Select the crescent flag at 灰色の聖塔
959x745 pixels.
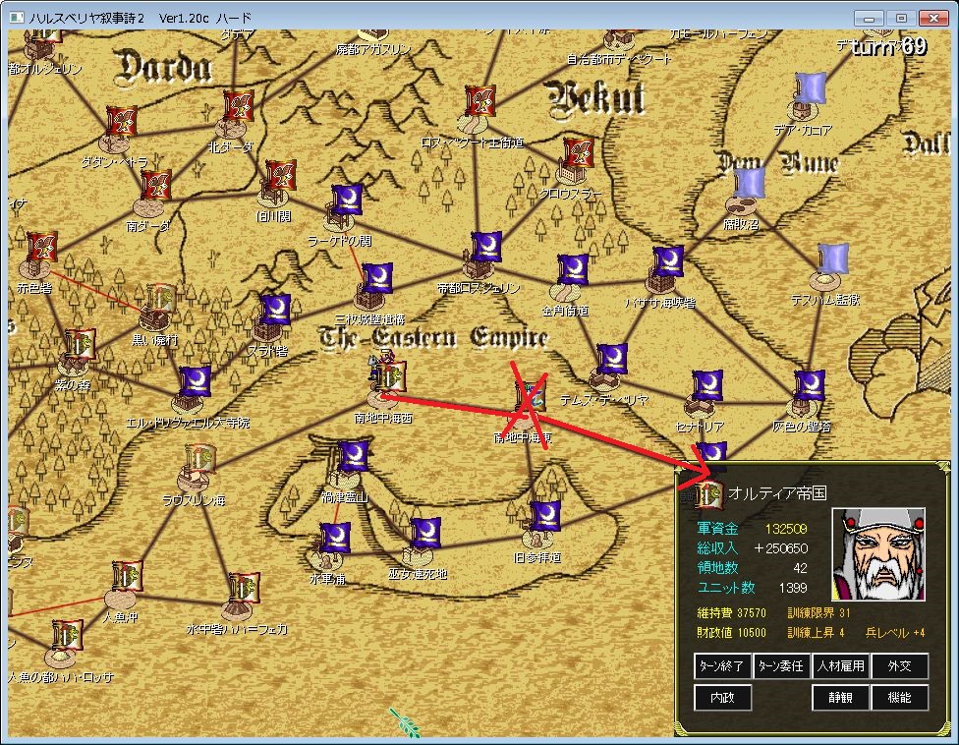(810, 384)
